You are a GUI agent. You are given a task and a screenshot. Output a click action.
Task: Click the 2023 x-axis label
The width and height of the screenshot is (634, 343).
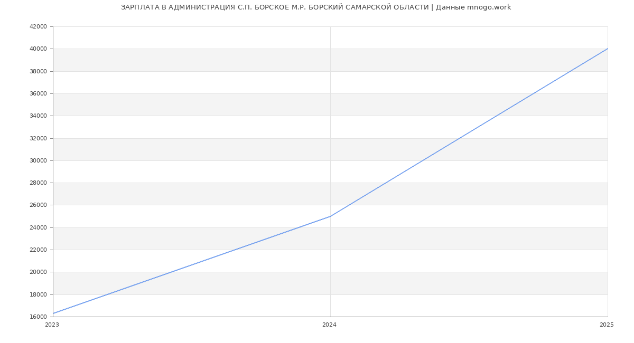pos(52,325)
